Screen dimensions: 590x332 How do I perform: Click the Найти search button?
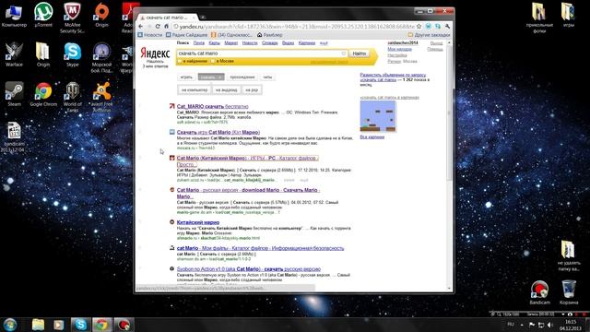point(359,53)
